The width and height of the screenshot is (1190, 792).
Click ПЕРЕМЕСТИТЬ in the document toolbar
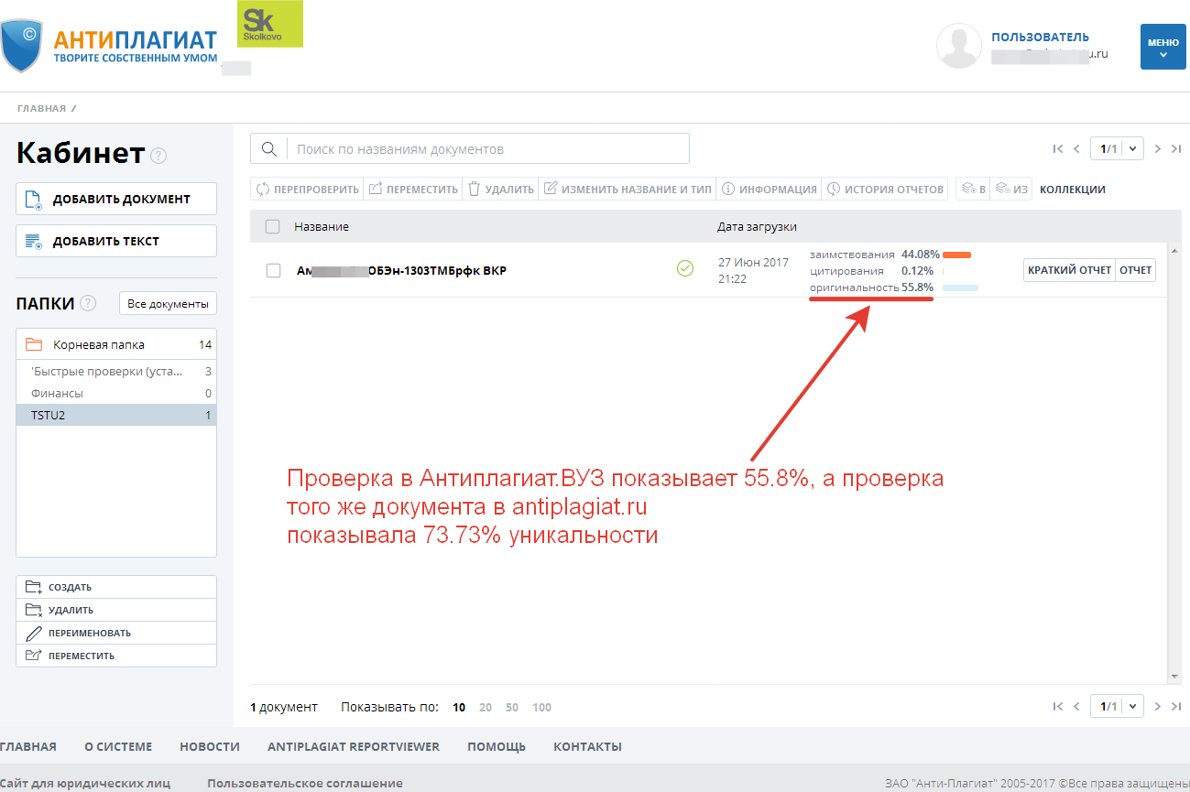tap(413, 189)
